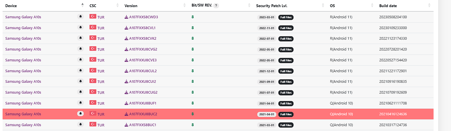
Task: Toggle bell alert in A107FXXU8CUL2 row
Action: (81, 71)
